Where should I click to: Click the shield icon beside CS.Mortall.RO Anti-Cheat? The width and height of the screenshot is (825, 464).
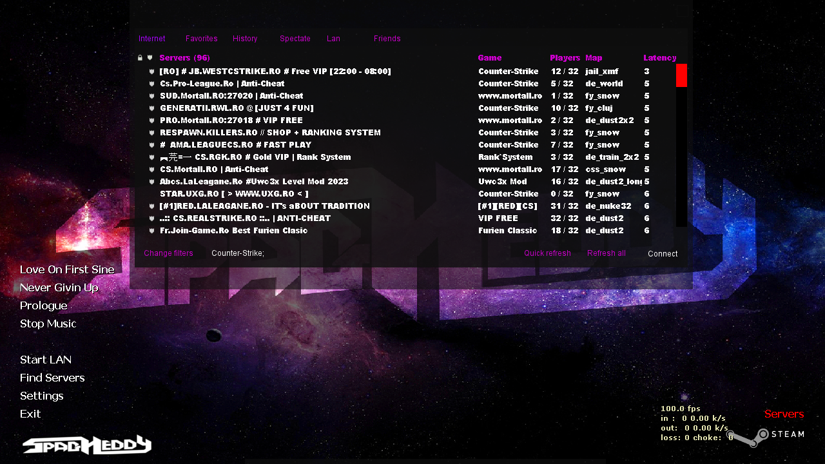152,169
